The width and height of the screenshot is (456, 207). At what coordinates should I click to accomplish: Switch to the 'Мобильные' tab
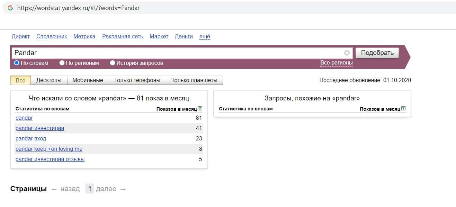(88, 80)
